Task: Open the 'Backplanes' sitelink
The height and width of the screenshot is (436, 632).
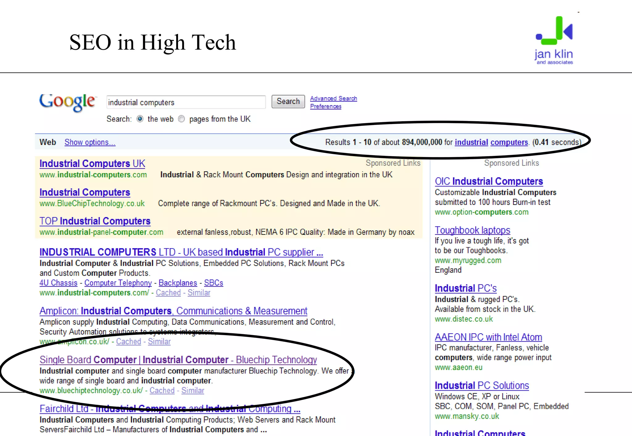Action: pyautogui.click(x=178, y=283)
